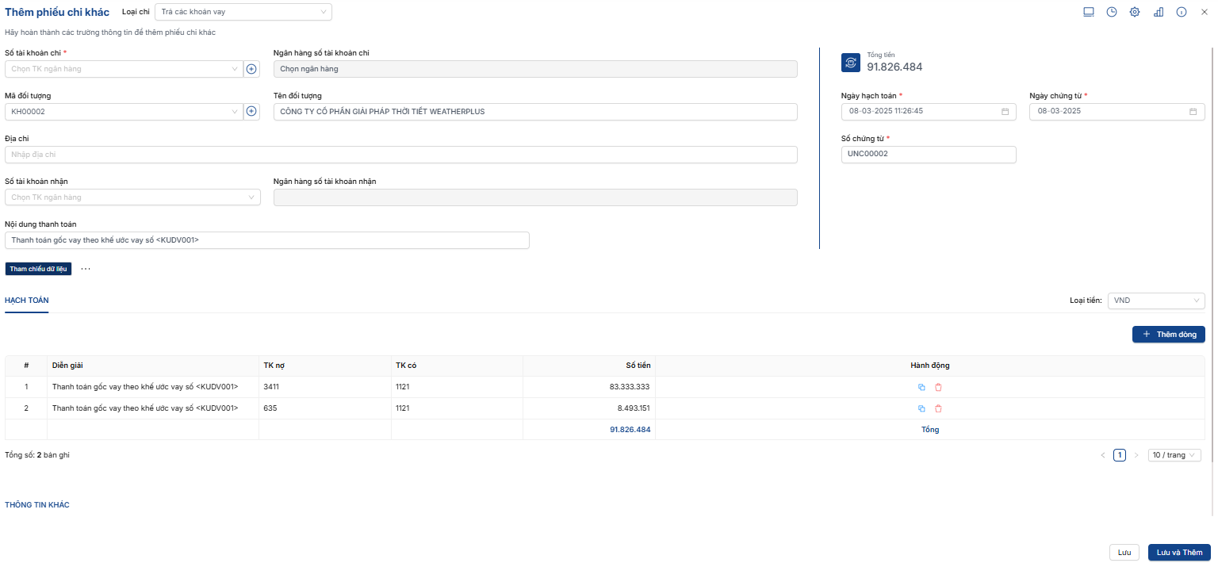Duplicate the row with amount 83.333.333
The width and height of the screenshot is (1218, 563).
pos(921,387)
